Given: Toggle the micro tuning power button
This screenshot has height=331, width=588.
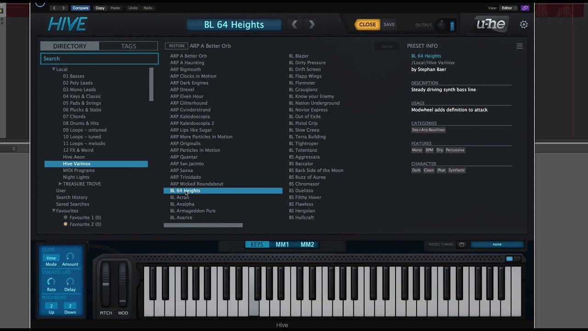Looking at the screenshot, I should tap(462, 245).
